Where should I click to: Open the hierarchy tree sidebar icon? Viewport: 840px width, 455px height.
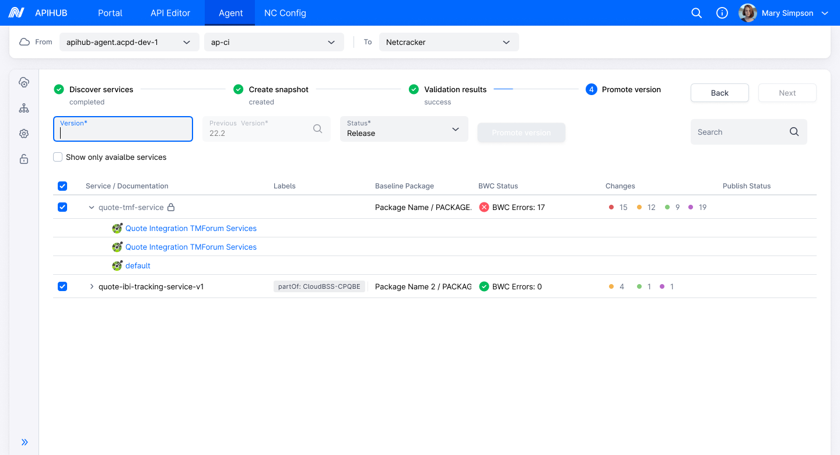pos(24,108)
